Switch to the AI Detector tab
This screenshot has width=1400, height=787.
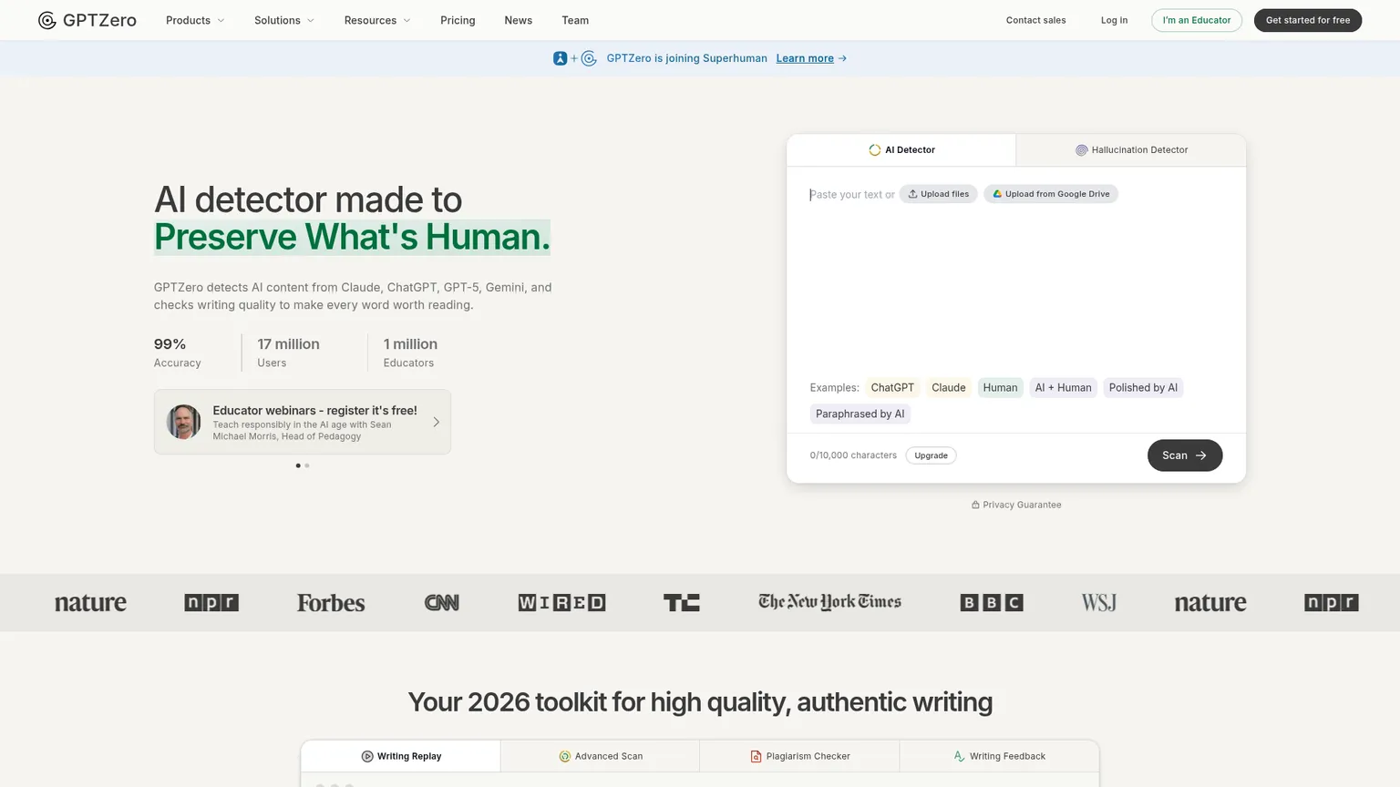[x=901, y=150]
